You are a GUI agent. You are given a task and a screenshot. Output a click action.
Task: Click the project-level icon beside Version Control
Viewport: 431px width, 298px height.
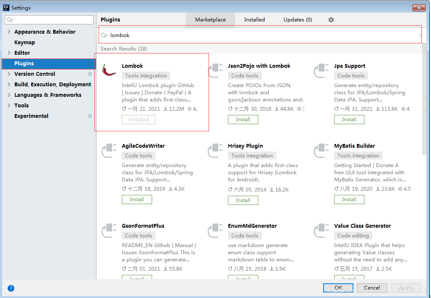[x=90, y=74]
